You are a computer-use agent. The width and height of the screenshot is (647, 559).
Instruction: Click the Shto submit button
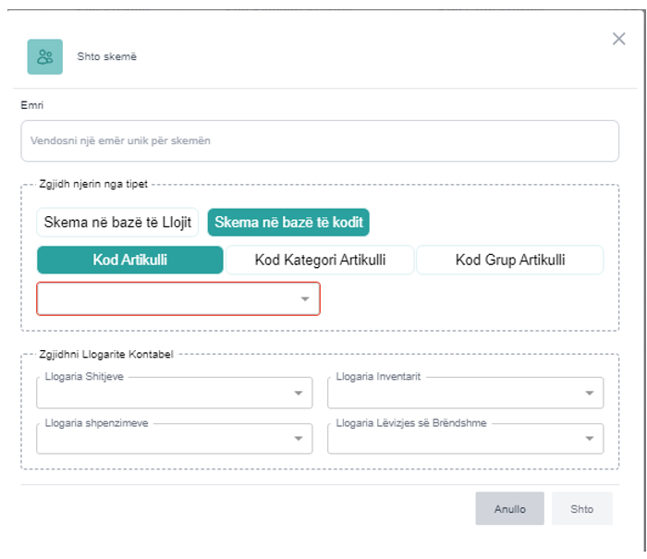(581, 509)
